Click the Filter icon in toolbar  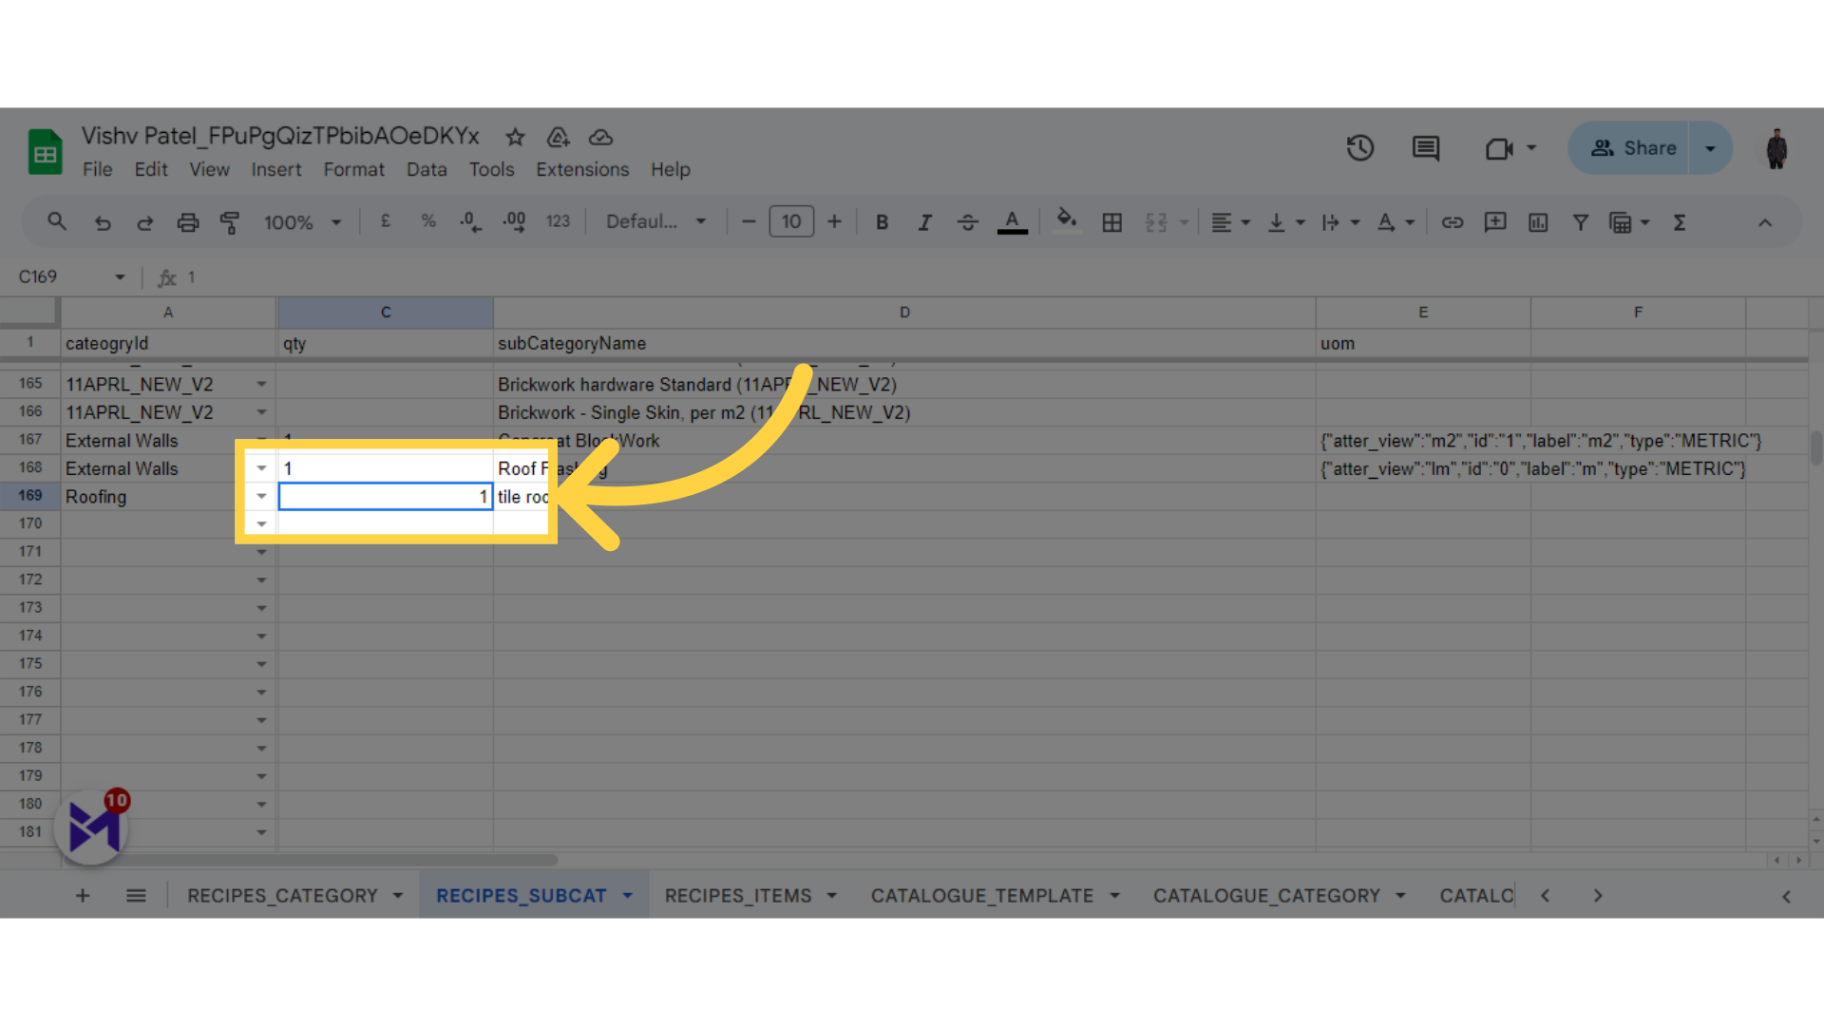point(1581,223)
